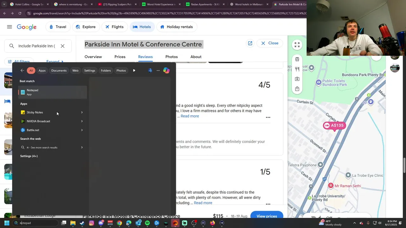The image size is (406, 228).
Task: Read more of the 4/5 review
Action: [190, 116]
